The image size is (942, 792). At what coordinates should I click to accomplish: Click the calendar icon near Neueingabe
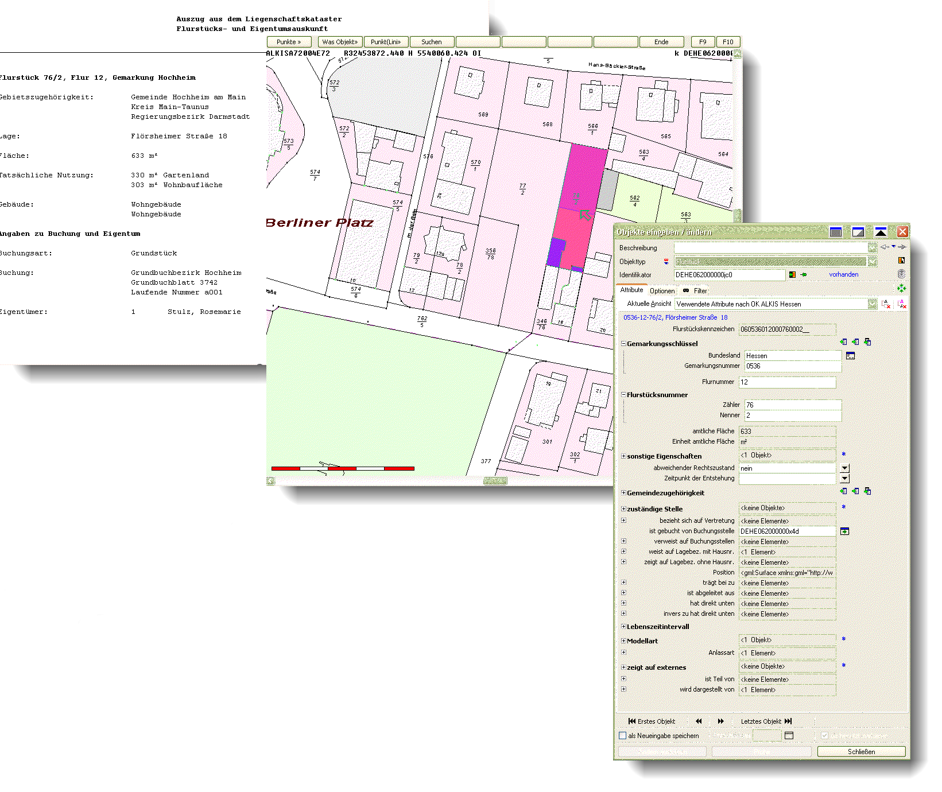(x=789, y=736)
